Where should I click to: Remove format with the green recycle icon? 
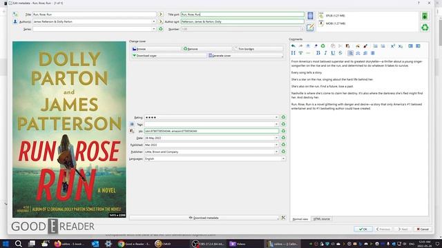425,28
